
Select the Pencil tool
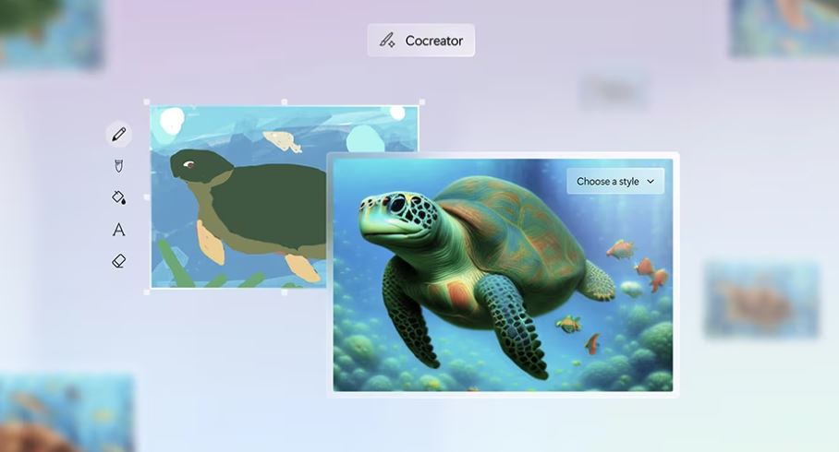pyautogui.click(x=118, y=135)
